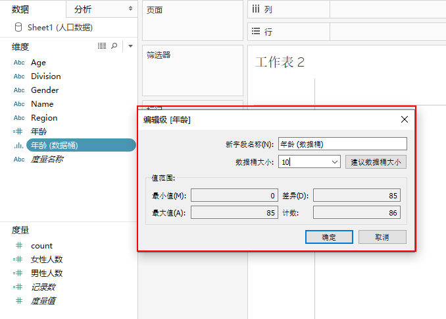Click the 行 shelf drop area
The image size is (446, 319).
click(387, 32)
